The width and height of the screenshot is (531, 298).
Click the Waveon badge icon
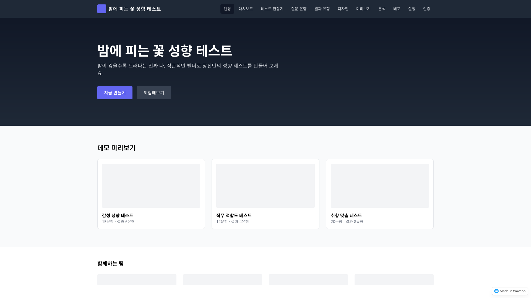coord(497,291)
